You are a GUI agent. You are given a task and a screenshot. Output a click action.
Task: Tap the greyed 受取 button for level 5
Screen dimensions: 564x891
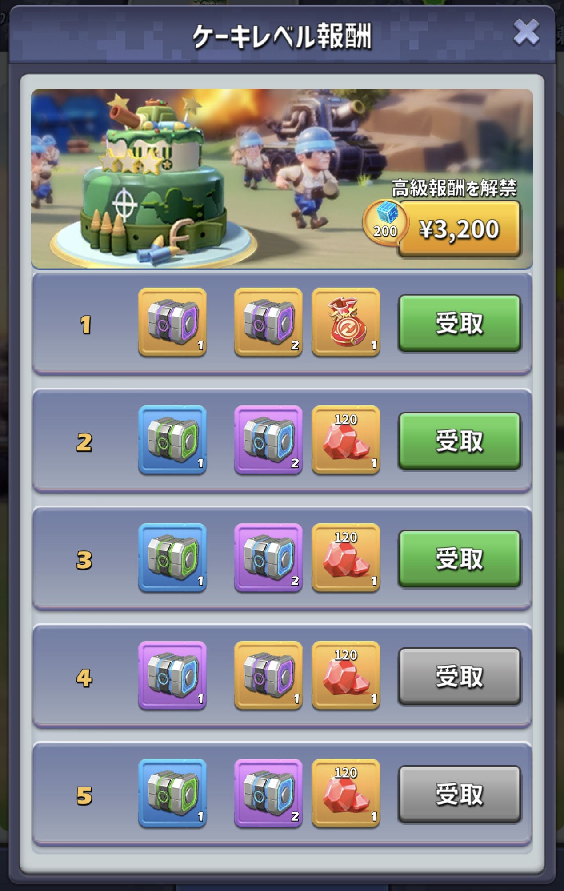(459, 795)
